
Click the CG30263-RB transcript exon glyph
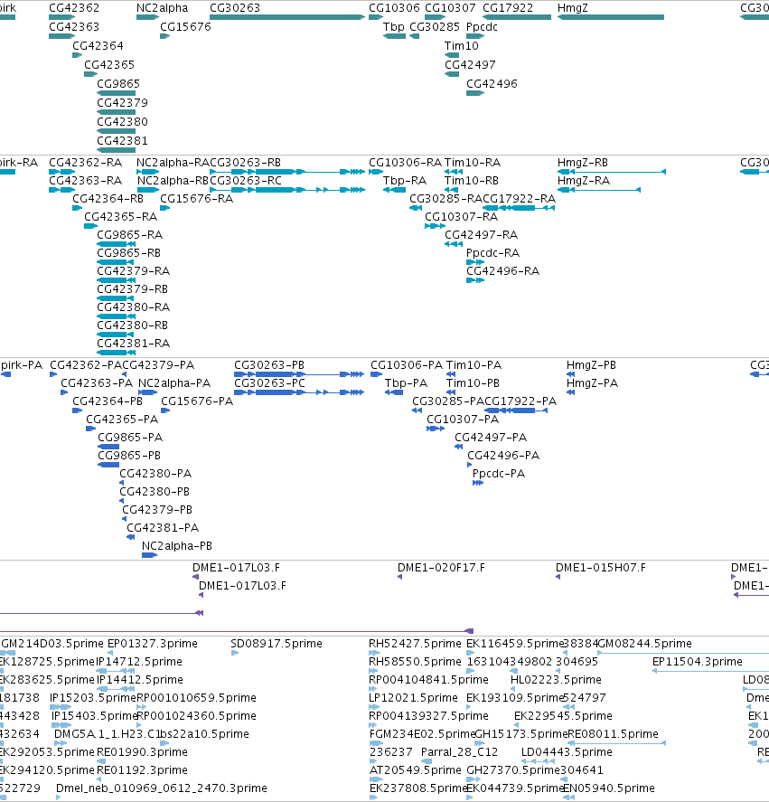click(x=287, y=172)
